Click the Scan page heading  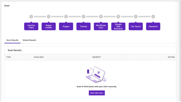7,6
